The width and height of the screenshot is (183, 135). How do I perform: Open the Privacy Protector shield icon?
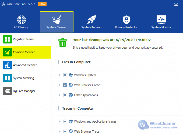click(126, 19)
